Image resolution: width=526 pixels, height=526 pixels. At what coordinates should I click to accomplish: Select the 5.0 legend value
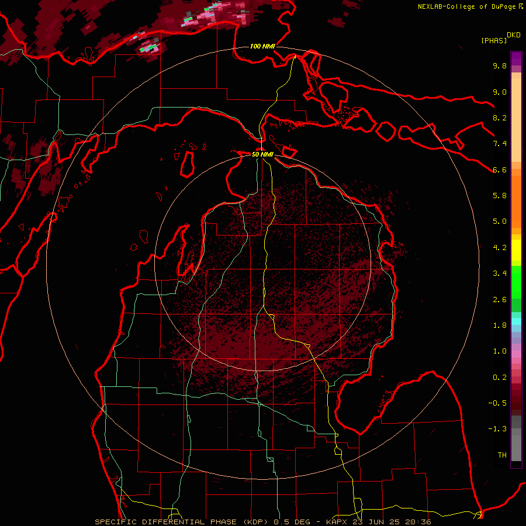pos(500,222)
